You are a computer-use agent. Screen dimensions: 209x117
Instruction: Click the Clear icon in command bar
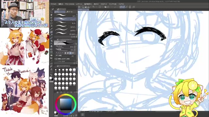(100, 7)
